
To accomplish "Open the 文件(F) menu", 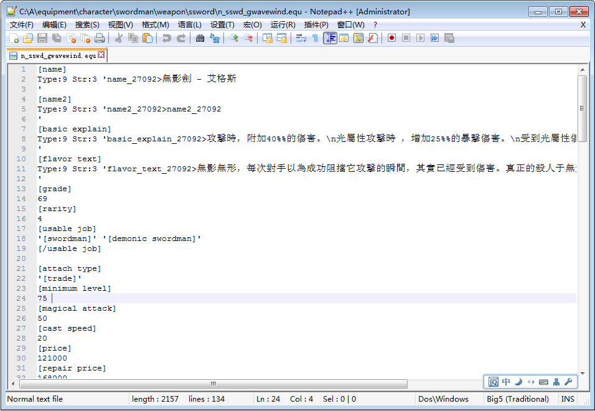I will click(17, 24).
